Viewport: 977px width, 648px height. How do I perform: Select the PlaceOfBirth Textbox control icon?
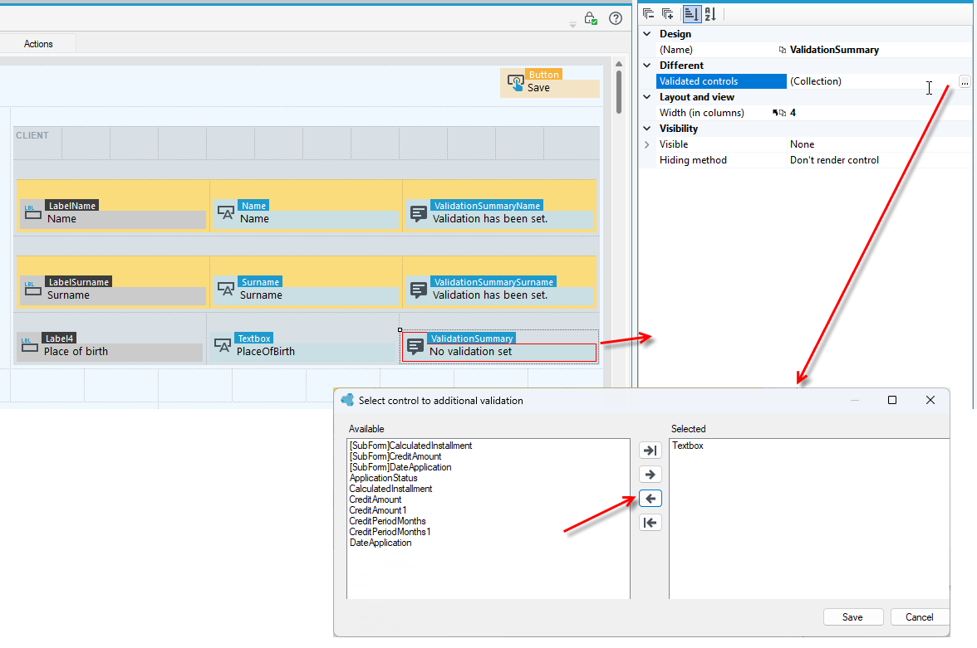pos(223,345)
